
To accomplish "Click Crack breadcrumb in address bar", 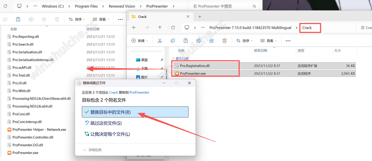I will click(x=307, y=28).
